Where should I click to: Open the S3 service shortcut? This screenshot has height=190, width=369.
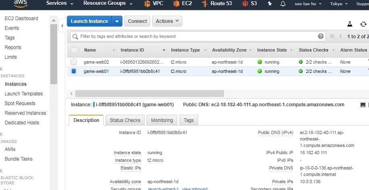pyautogui.click(x=249, y=4)
